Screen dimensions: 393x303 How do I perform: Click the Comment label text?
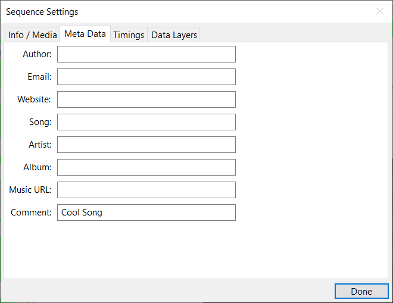coord(31,213)
